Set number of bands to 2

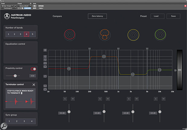14,34
